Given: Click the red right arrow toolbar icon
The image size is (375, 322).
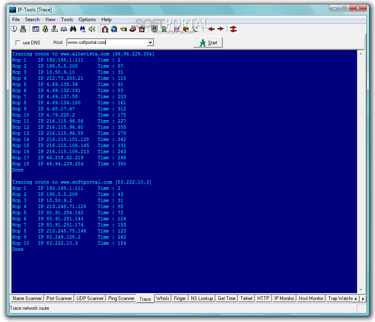Looking at the screenshot, I should 221,29.
